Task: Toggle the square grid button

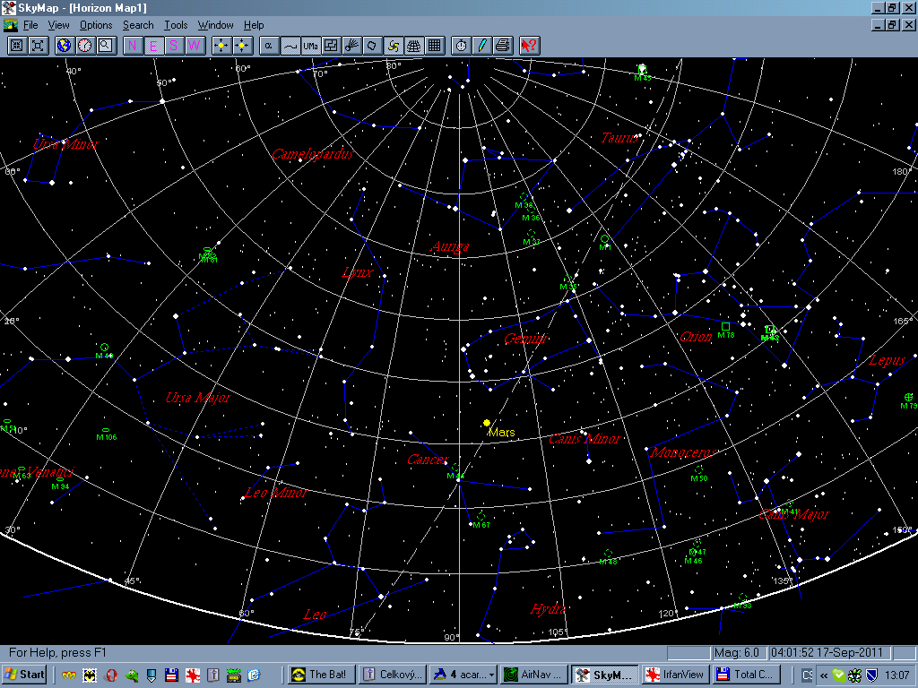Action: (x=434, y=46)
